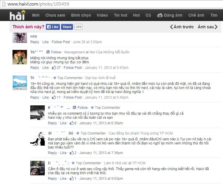223x185 pixels.
Task: Click the thumbs-up icon showing 37 likes
Action: 54,67
